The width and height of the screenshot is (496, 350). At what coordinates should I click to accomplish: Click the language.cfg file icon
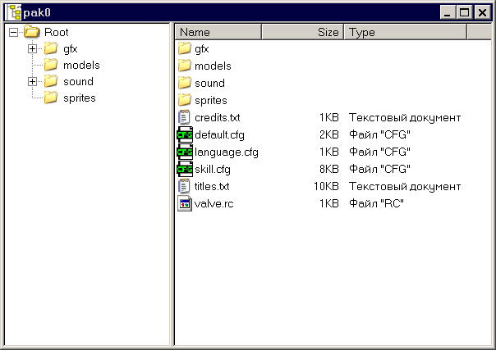point(185,152)
